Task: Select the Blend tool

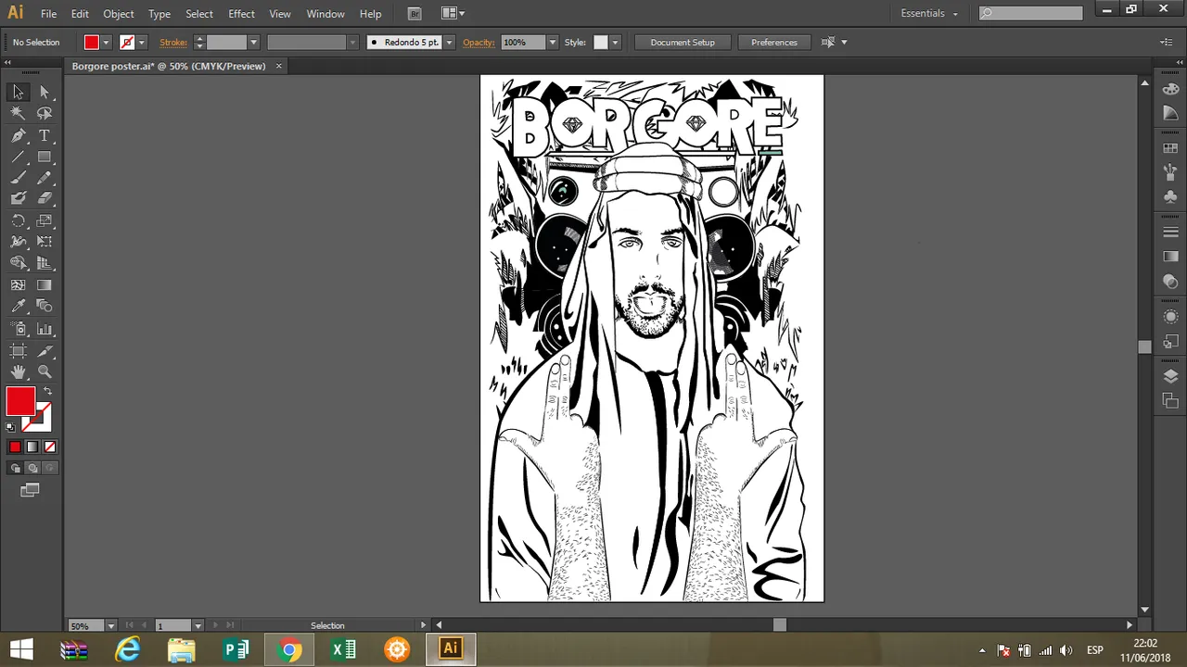Action: (x=45, y=306)
